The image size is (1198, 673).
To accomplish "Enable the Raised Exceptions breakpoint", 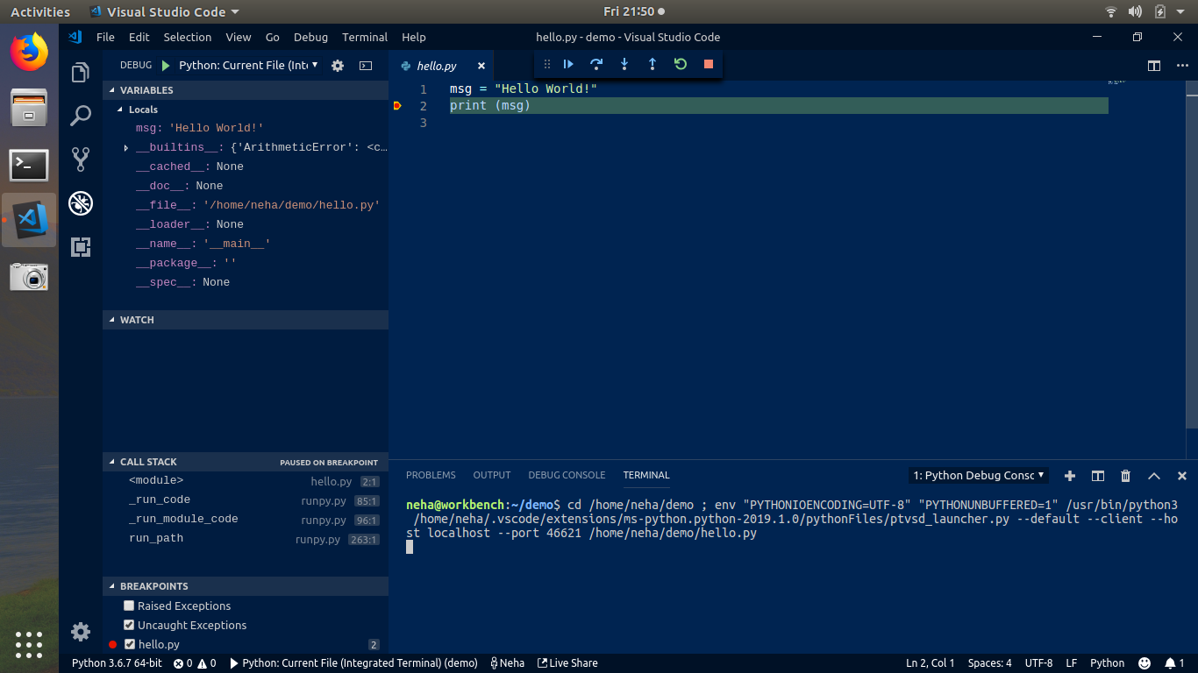I will pos(128,606).
